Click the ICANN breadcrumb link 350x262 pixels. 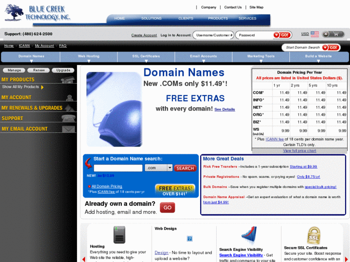pos(25,46)
